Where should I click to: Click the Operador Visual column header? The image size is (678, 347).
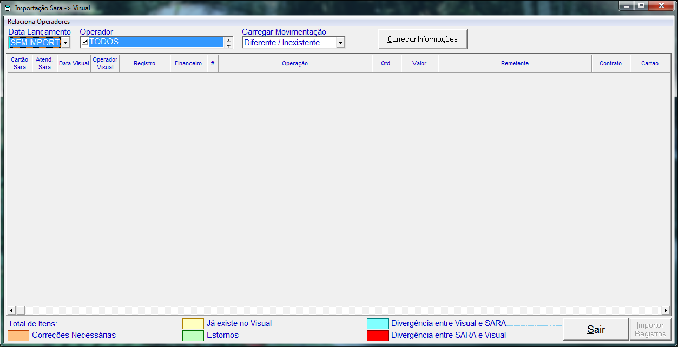[105, 63]
